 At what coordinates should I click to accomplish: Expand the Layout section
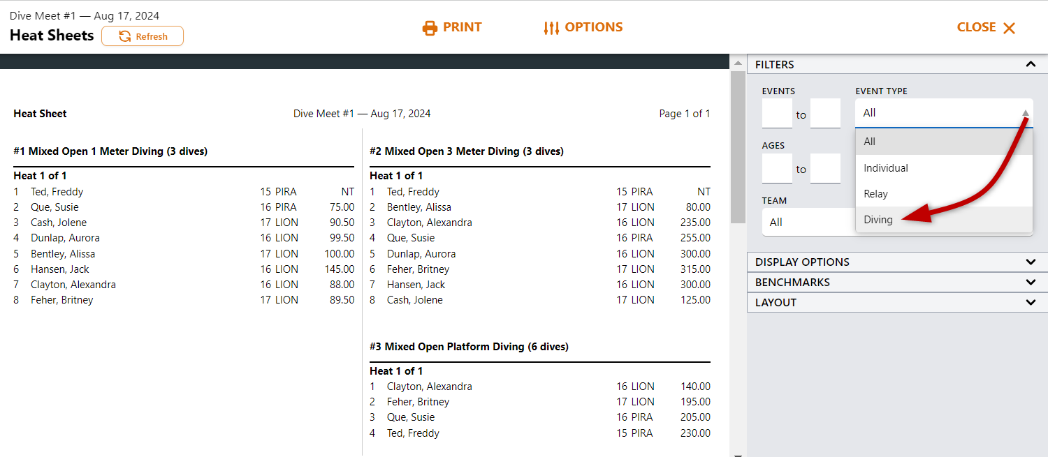tap(1031, 303)
